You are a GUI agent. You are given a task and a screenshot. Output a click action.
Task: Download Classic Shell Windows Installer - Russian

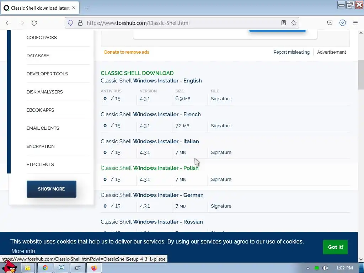click(151, 222)
